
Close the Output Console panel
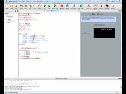click(121, 78)
